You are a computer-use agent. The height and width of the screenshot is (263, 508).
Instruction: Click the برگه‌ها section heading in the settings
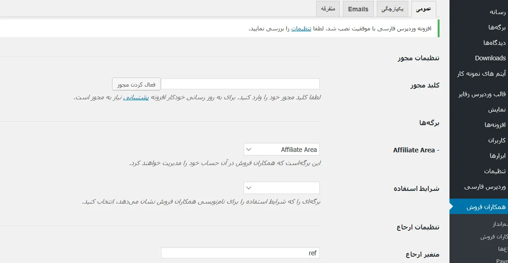[429, 123]
